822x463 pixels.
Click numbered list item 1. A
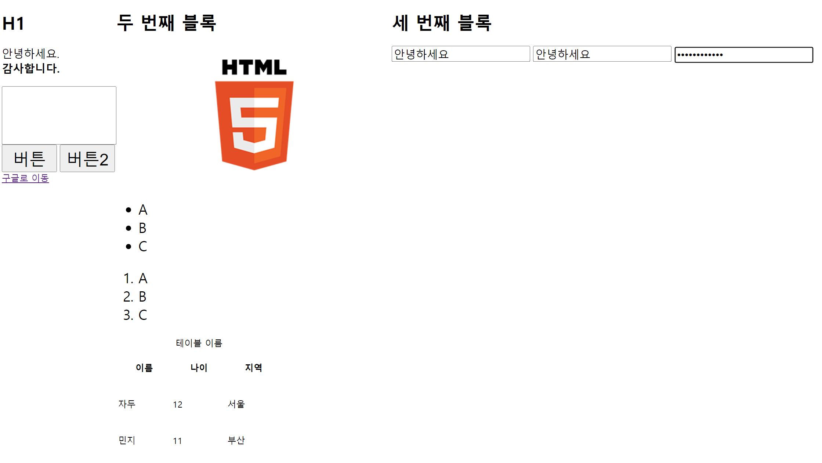135,278
